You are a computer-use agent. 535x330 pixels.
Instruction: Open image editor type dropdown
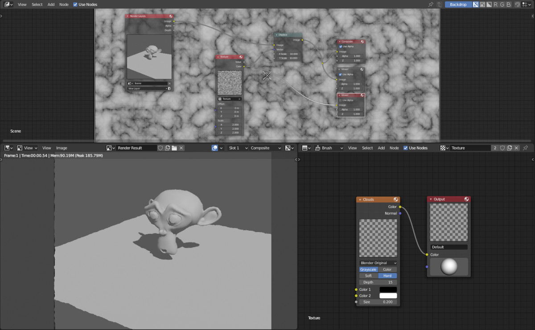9,148
